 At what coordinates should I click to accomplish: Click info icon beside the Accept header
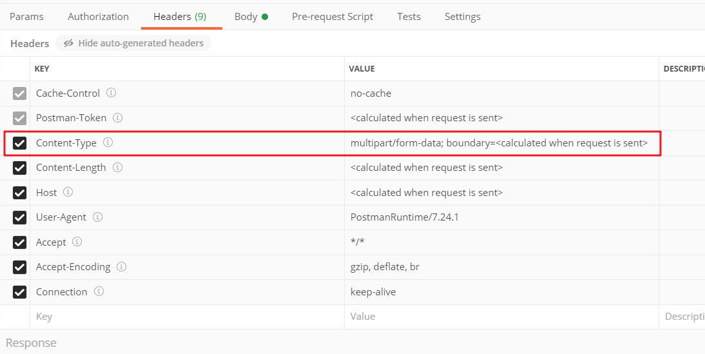tap(77, 242)
